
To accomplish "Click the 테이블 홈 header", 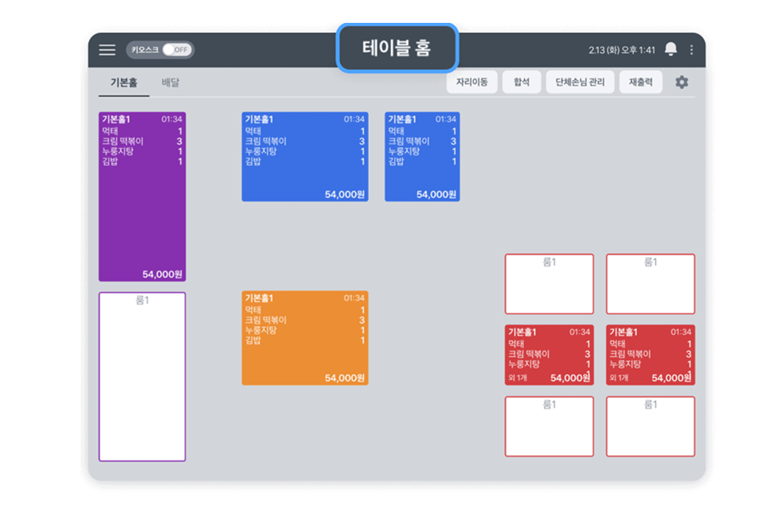I will (x=398, y=46).
